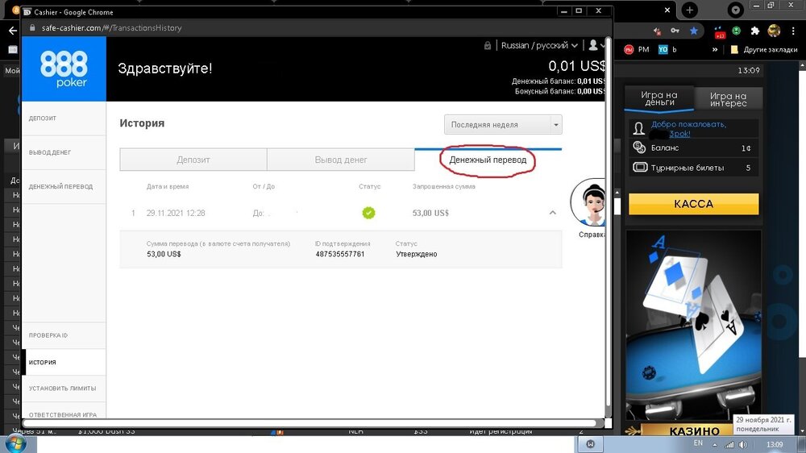The height and width of the screenshot is (453, 806).
Task: Open the new browser tab plus button
Action: [690, 10]
